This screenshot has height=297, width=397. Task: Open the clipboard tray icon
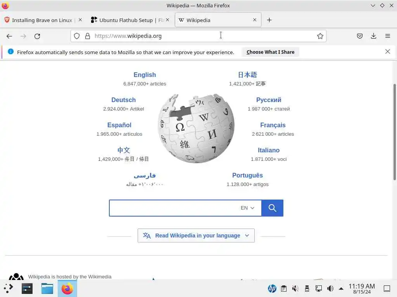click(x=284, y=288)
